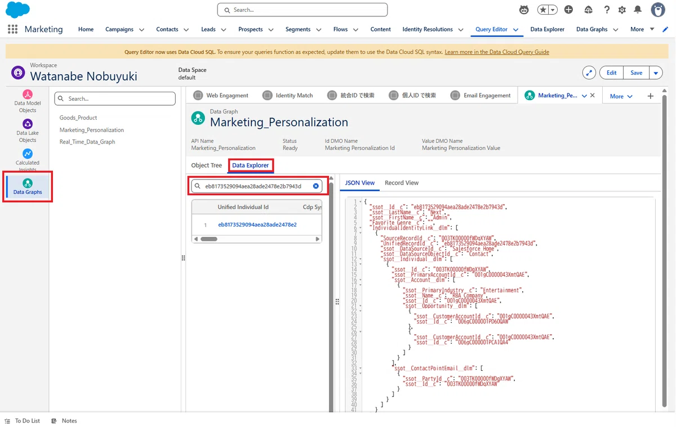Open To Do List utility item
The height and width of the screenshot is (427, 676).
click(x=23, y=421)
